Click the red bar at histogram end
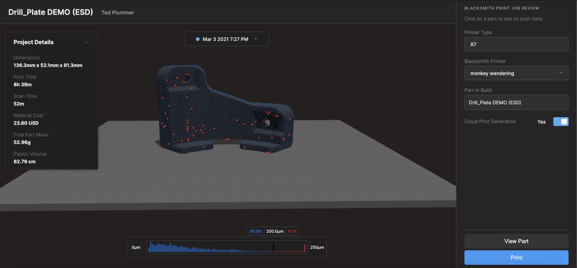577x268 pixels. (x=305, y=248)
